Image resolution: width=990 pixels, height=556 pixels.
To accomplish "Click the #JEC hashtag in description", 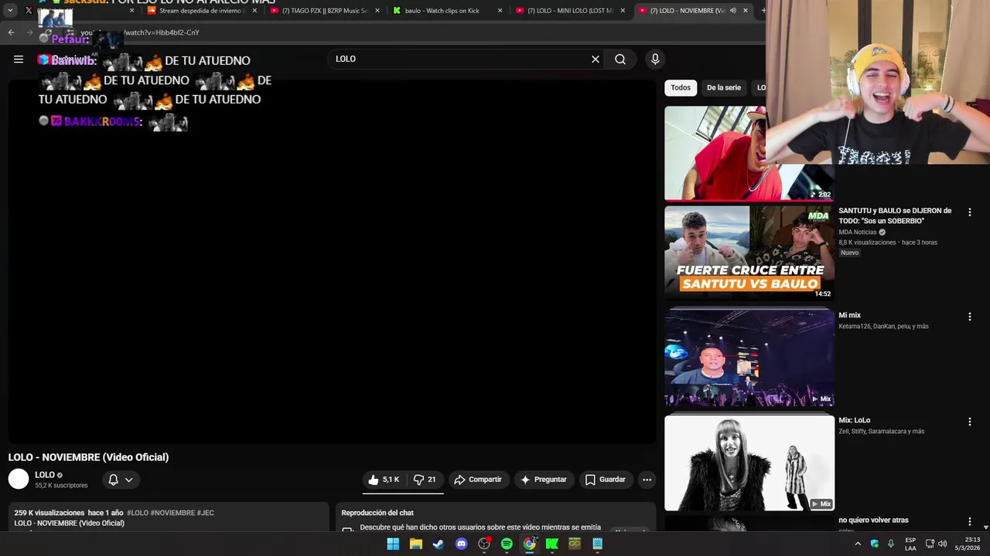I will (x=206, y=513).
